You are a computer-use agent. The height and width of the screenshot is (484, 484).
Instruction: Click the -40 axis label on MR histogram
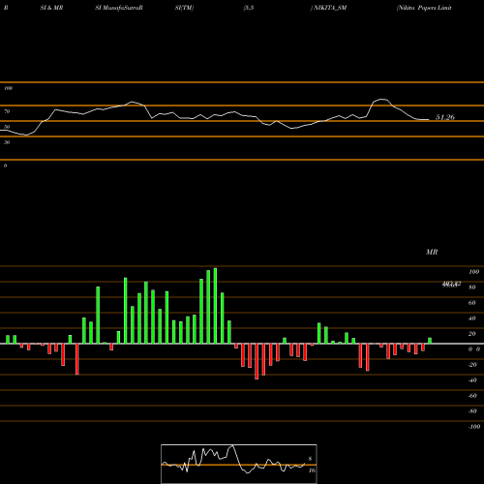coord(472,380)
